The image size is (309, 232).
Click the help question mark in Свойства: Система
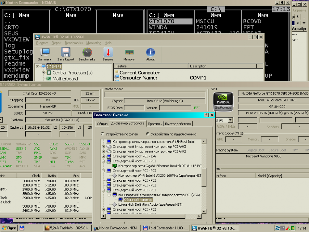pyautogui.click(x=206, y=115)
